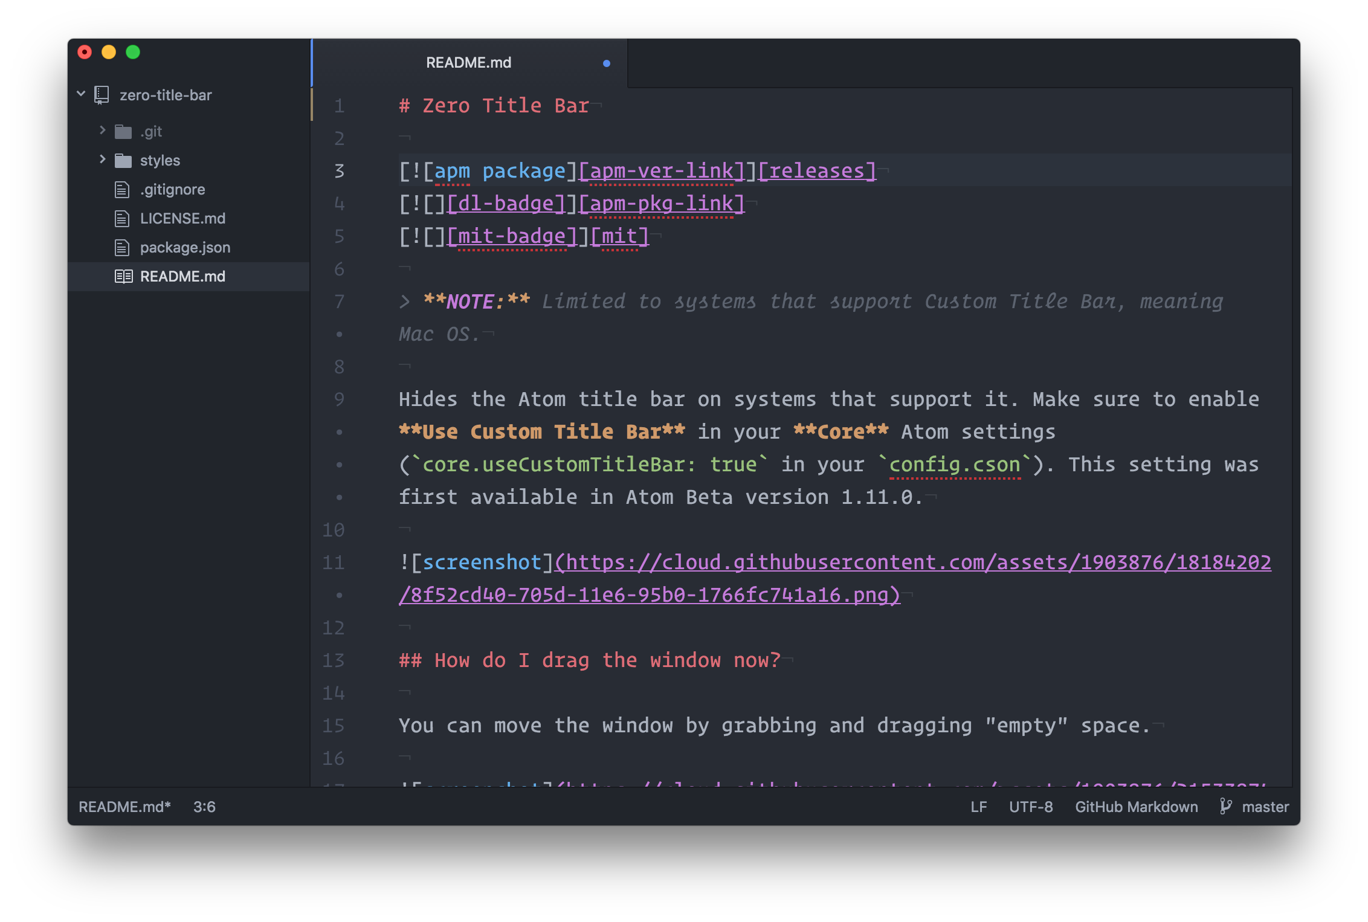
Task: Click the githubusercontent screenshot URL on line 11
Action: (912, 563)
